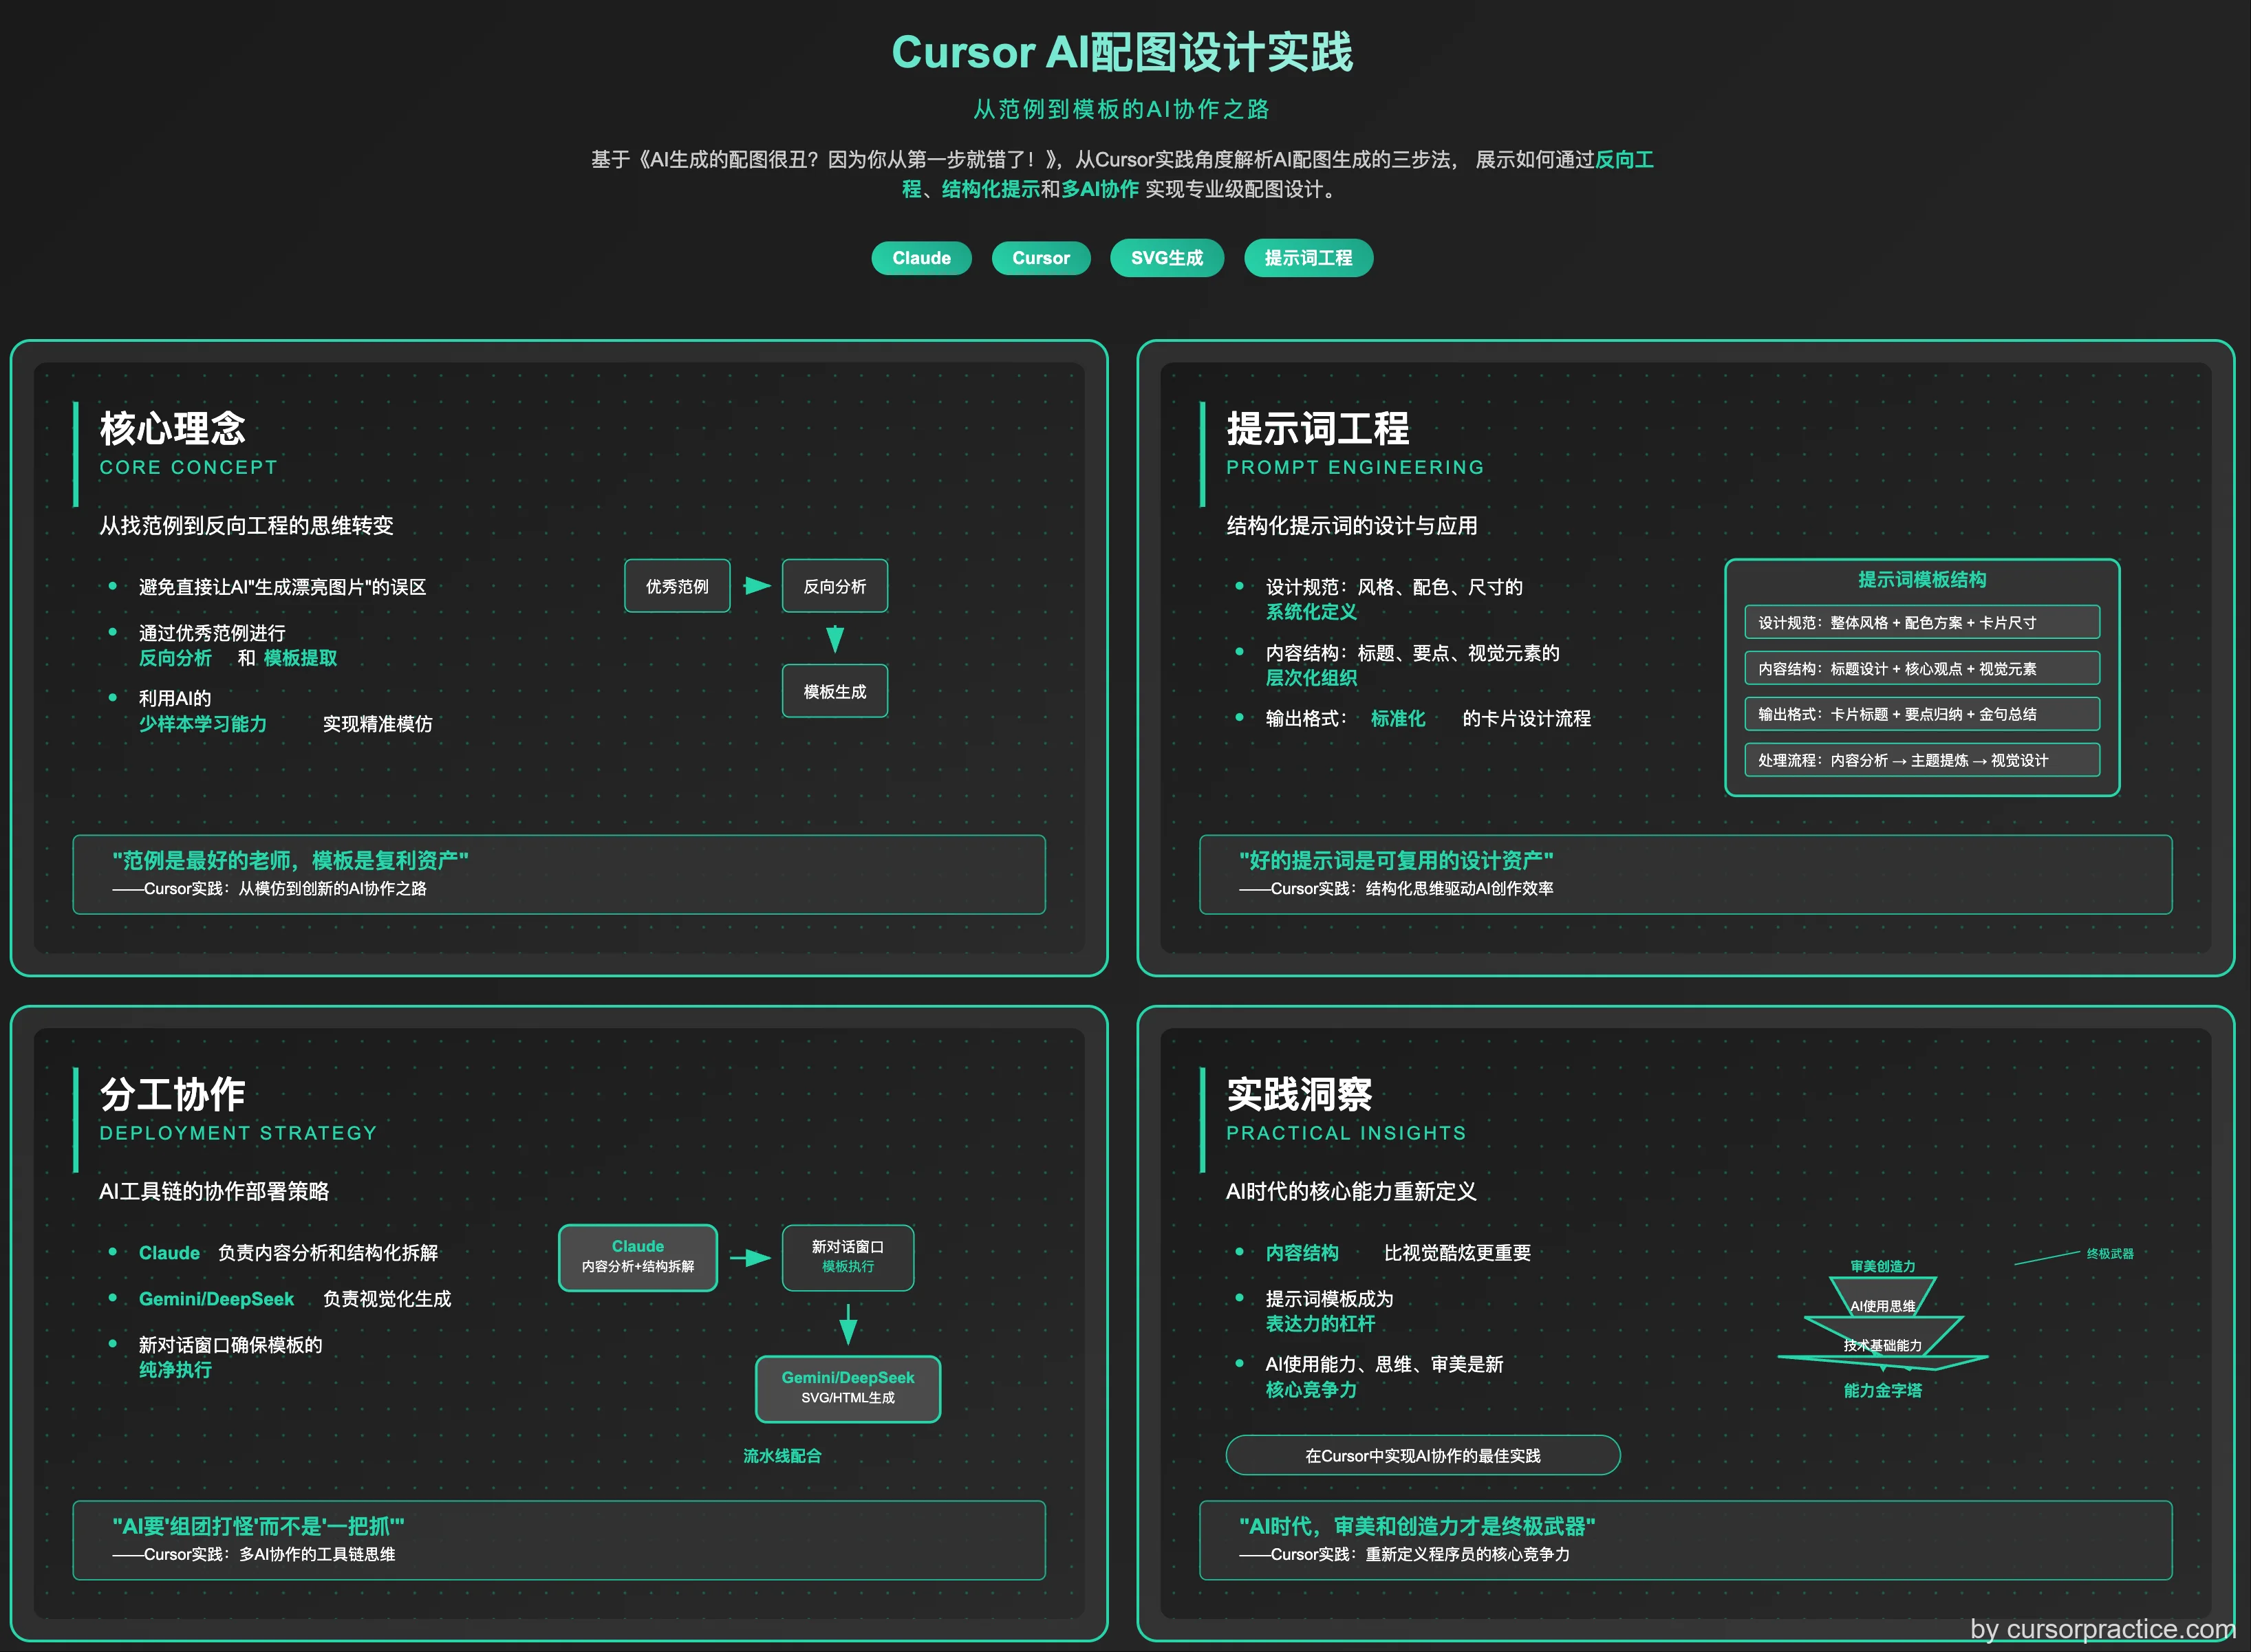Image resolution: width=2251 pixels, height=1652 pixels.
Task: Click the 少样本学习能力 highlighted text
Action: pyautogui.click(x=203, y=723)
